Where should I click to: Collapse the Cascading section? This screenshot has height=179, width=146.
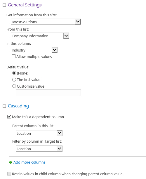[x=4, y=106]
